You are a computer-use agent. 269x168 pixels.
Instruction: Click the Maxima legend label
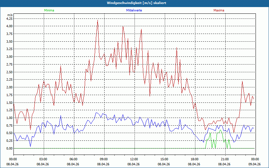219,10
